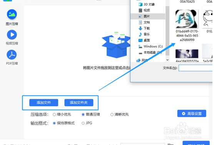This screenshot has height=145, width=214.
Task: Select the 缩小优先 compression option
Action: click(x=62, y=114)
